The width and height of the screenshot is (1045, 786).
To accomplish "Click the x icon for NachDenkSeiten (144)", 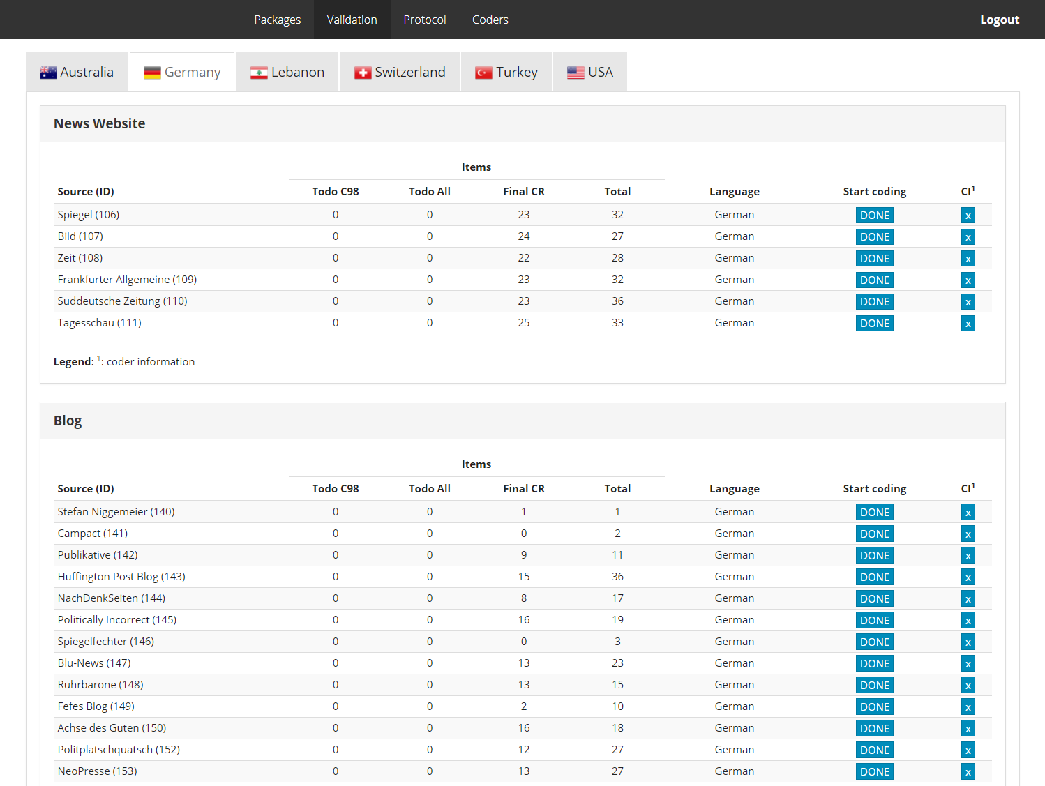I will tap(968, 599).
